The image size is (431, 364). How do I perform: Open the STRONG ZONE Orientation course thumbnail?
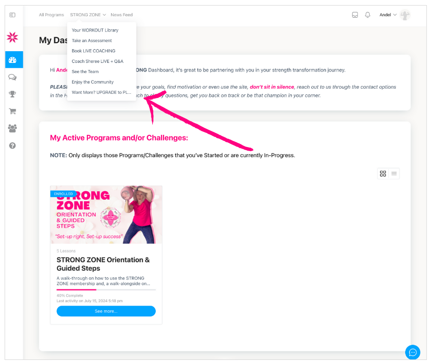tap(106, 214)
